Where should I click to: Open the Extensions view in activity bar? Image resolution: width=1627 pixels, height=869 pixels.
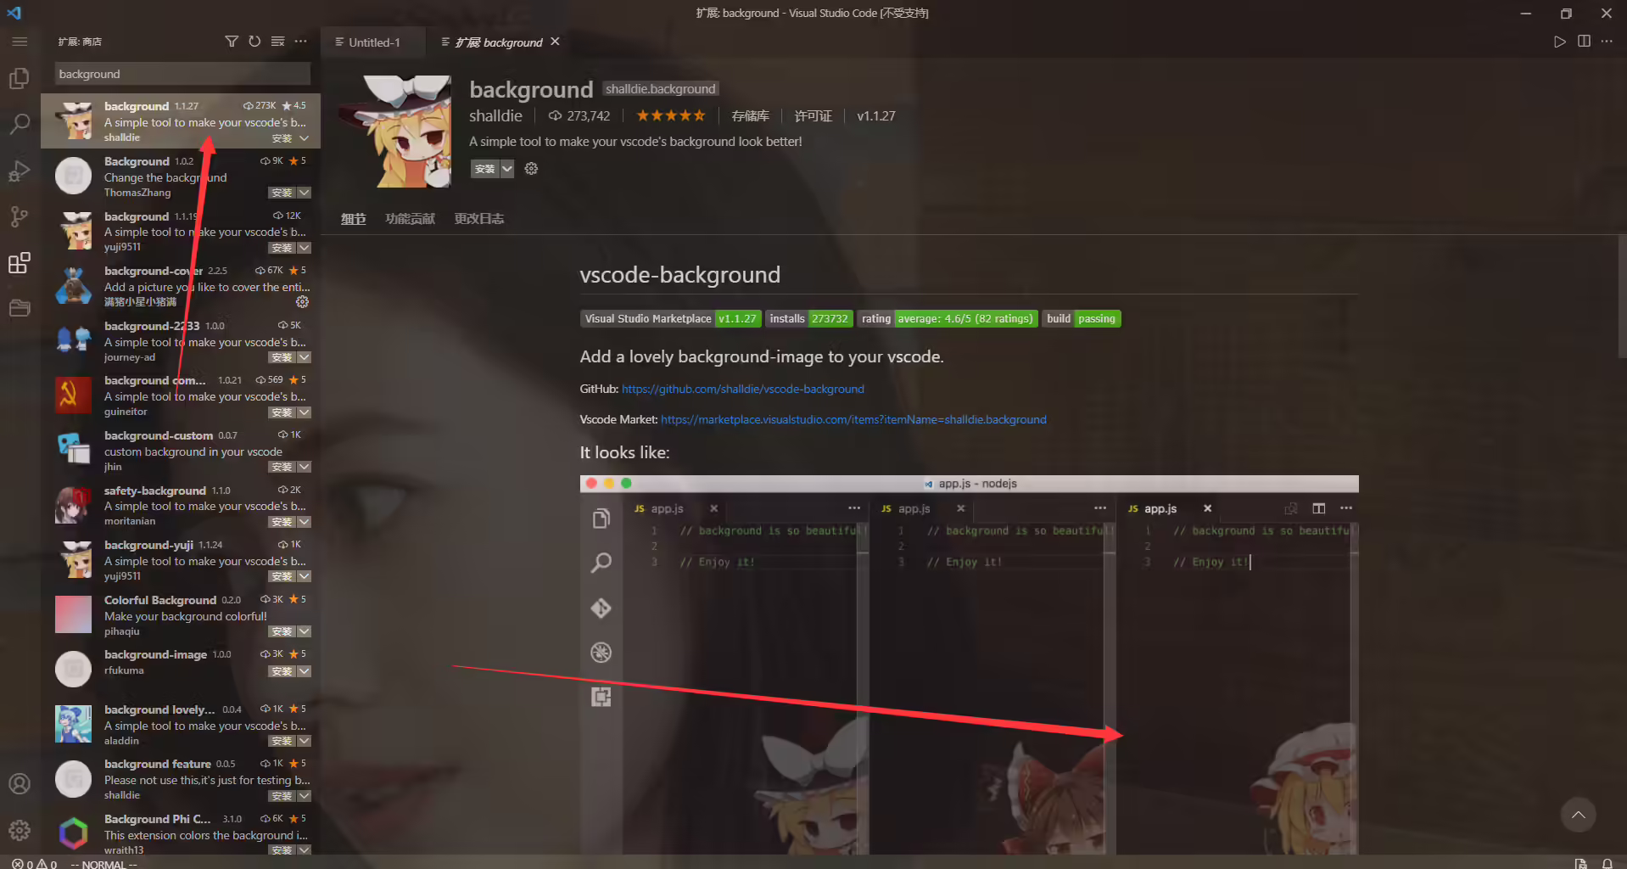point(20,263)
